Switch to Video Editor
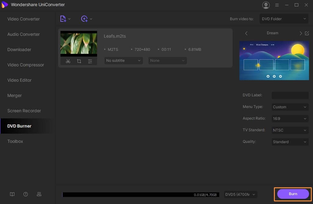The image size is (313, 204). 19,80
